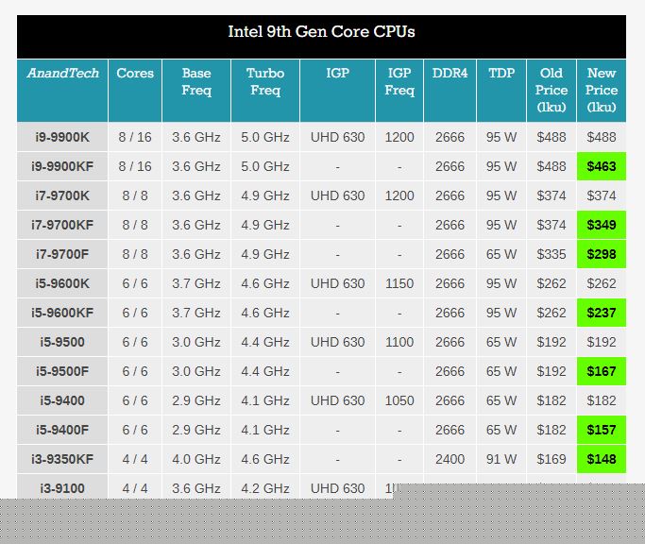This screenshot has width=645, height=544.
Task: Click the 2.9 GHz base freq for i5-9400F
Action: click(x=196, y=430)
